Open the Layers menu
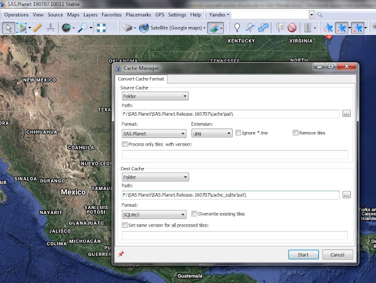This screenshot has width=376, height=283. coord(90,15)
